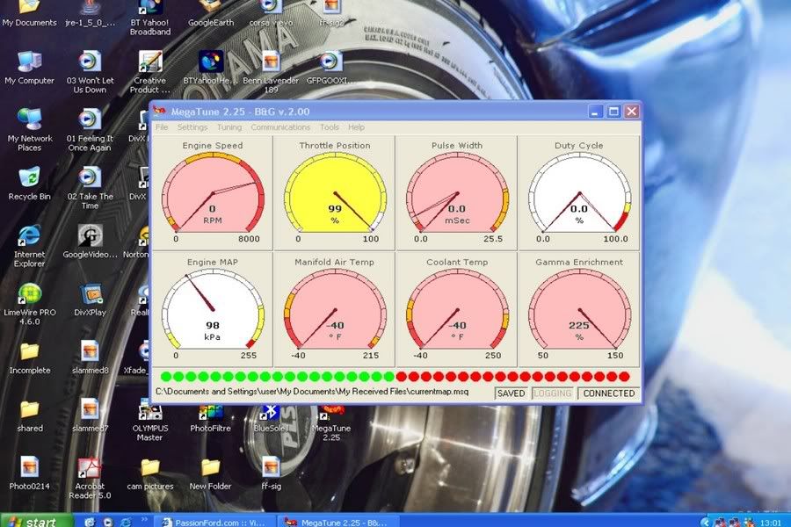Click the currentmap.msq file path text
The height and width of the screenshot is (527, 791).
click(x=312, y=392)
